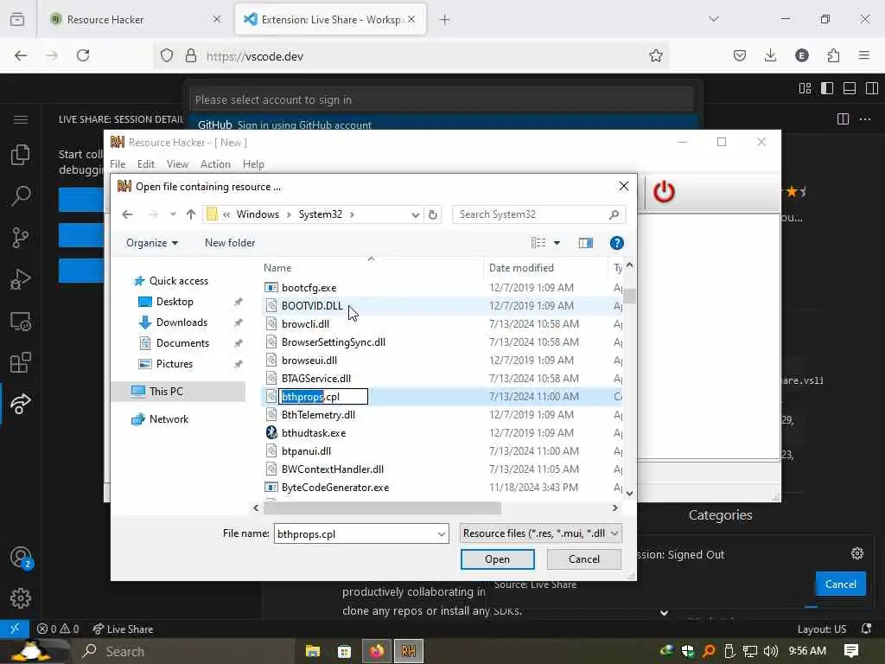Open Resource Hacker Help menu
Viewport: 885px width, 664px height.
click(253, 164)
